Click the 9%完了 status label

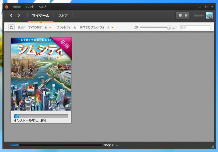tap(109, 145)
